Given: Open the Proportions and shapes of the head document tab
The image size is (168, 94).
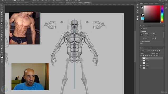Looking at the screenshot, I should click(x=48, y=3).
